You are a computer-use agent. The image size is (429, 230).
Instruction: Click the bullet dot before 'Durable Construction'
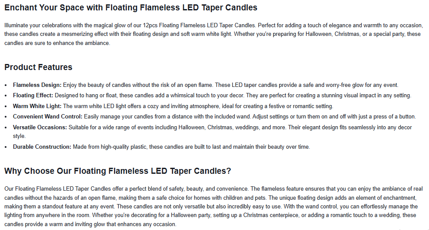point(6,147)
